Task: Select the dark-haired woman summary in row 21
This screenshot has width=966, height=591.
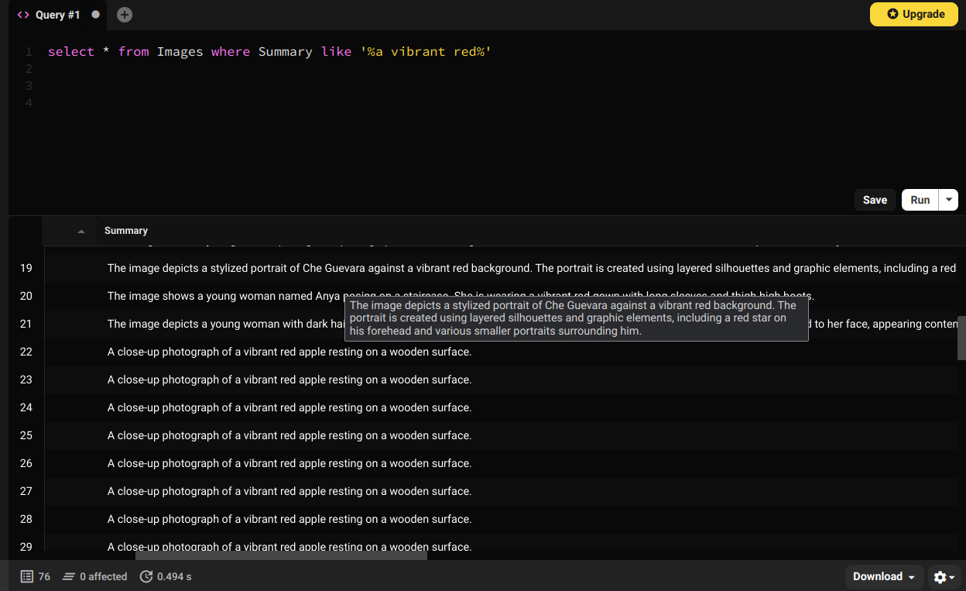Action: 532,324
